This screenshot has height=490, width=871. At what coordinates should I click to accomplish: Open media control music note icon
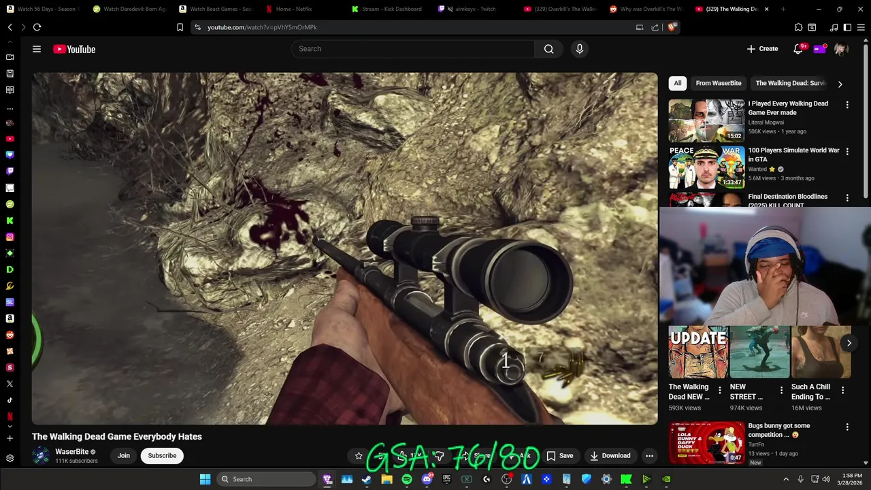834,27
